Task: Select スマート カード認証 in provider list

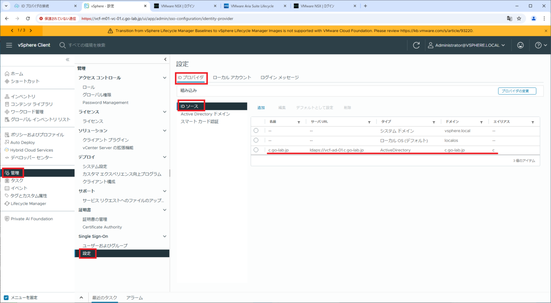Action: (200, 122)
